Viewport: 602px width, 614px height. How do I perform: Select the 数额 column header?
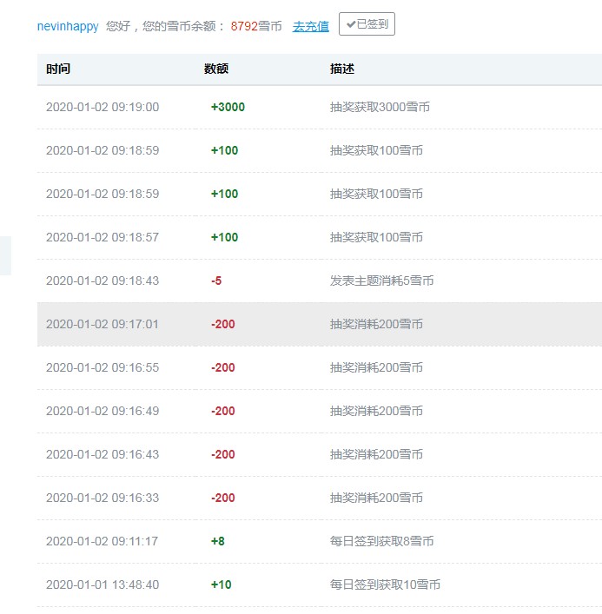[216, 69]
